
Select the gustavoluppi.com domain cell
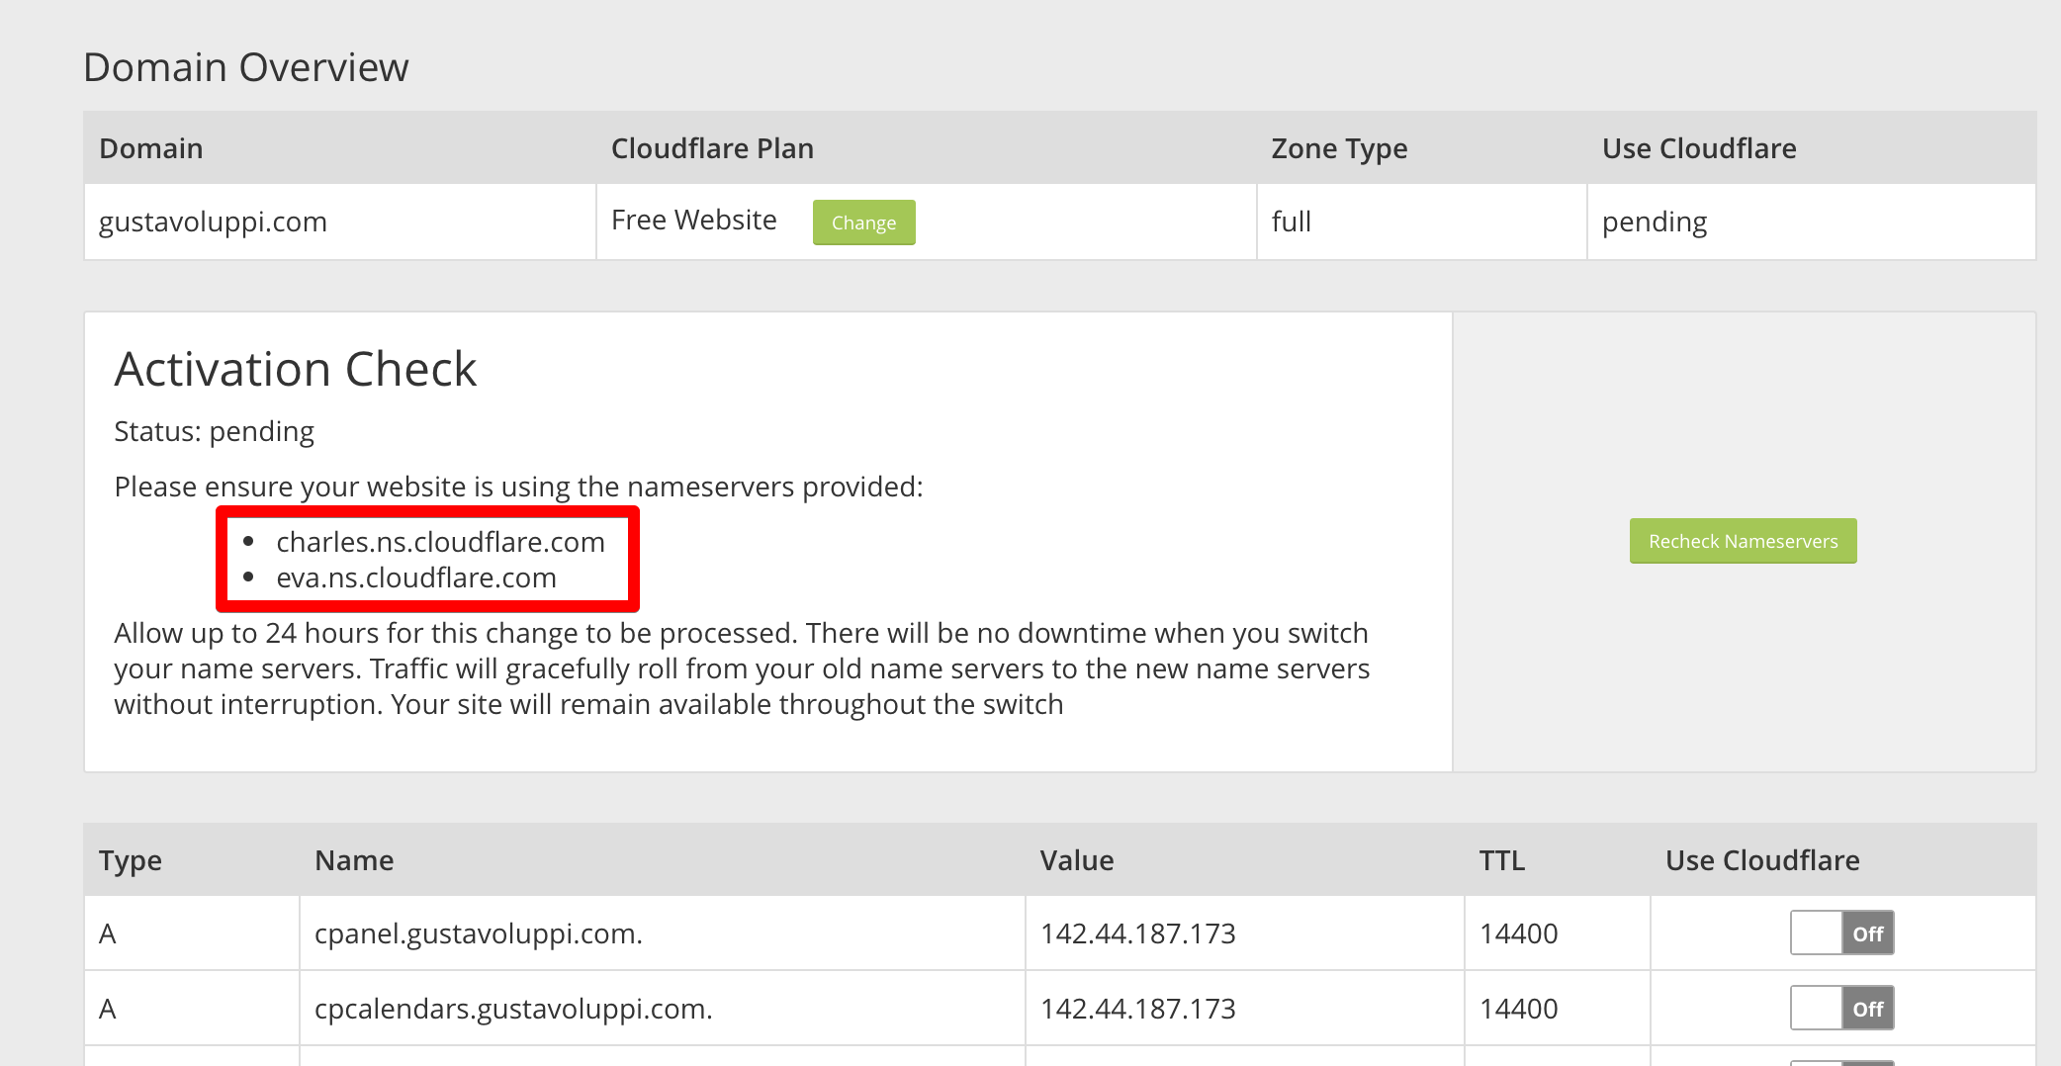(x=213, y=222)
